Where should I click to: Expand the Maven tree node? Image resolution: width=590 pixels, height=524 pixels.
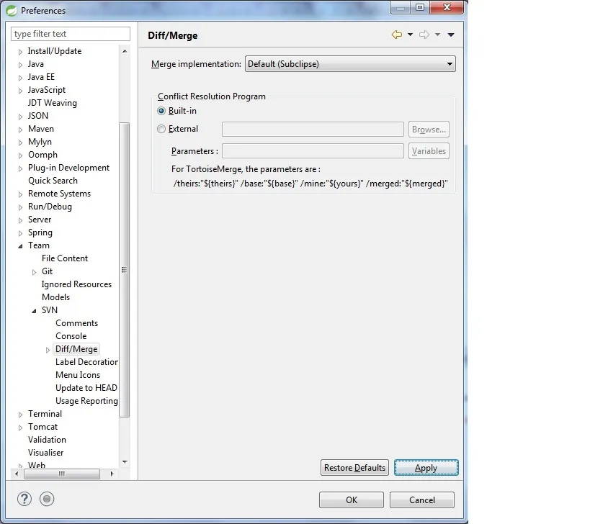pos(20,130)
